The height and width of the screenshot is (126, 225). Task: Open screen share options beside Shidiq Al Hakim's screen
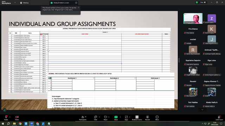[x=76, y=3]
